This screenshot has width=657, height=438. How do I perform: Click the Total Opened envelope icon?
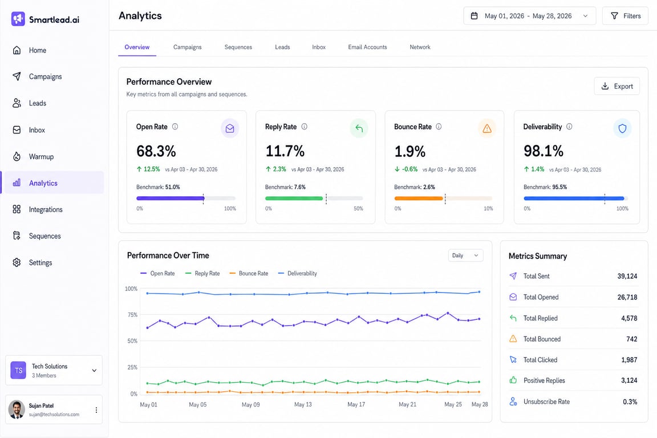tap(513, 297)
